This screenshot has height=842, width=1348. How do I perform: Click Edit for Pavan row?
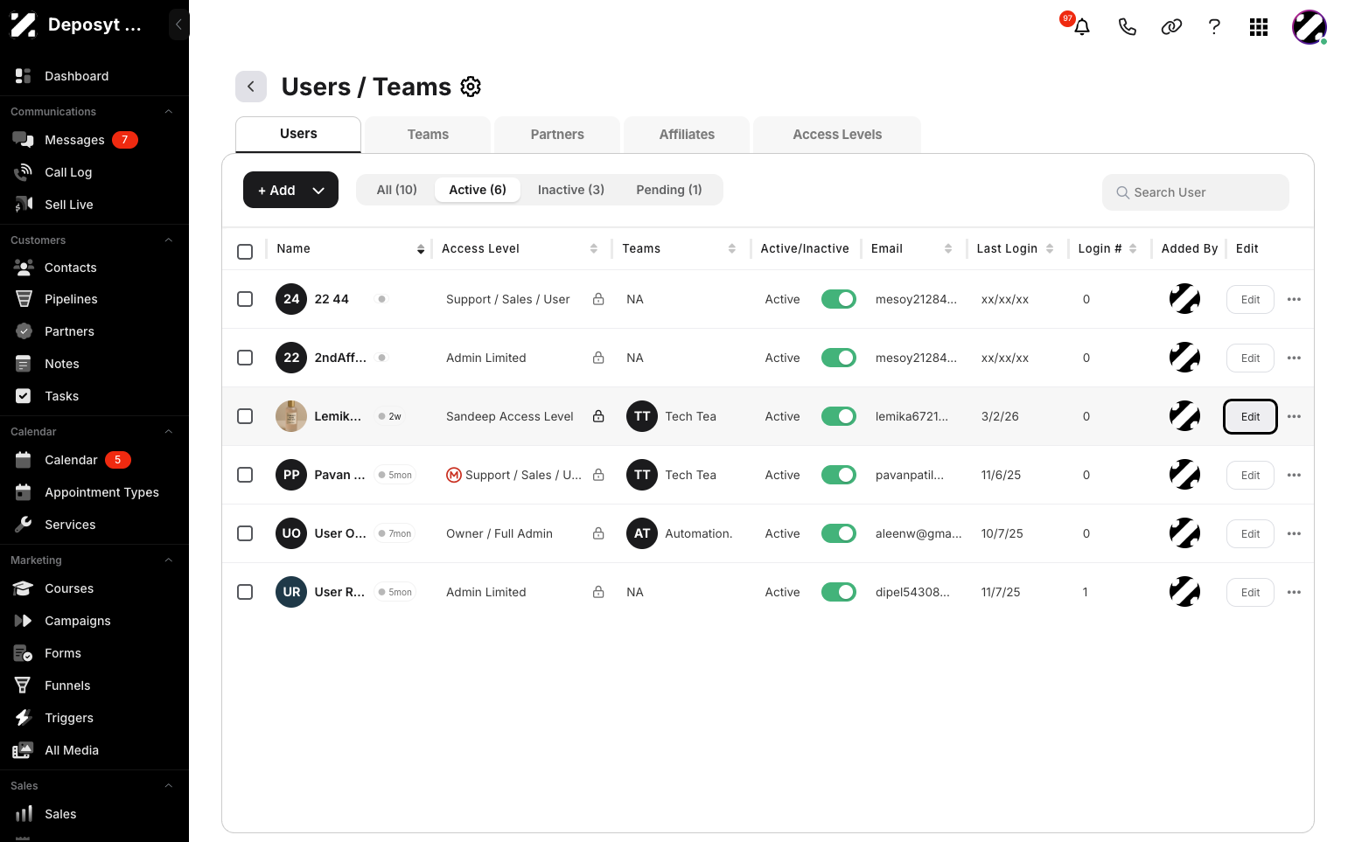tap(1250, 475)
